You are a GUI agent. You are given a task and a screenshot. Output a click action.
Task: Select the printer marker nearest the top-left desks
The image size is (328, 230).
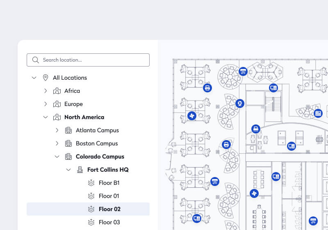click(x=207, y=87)
